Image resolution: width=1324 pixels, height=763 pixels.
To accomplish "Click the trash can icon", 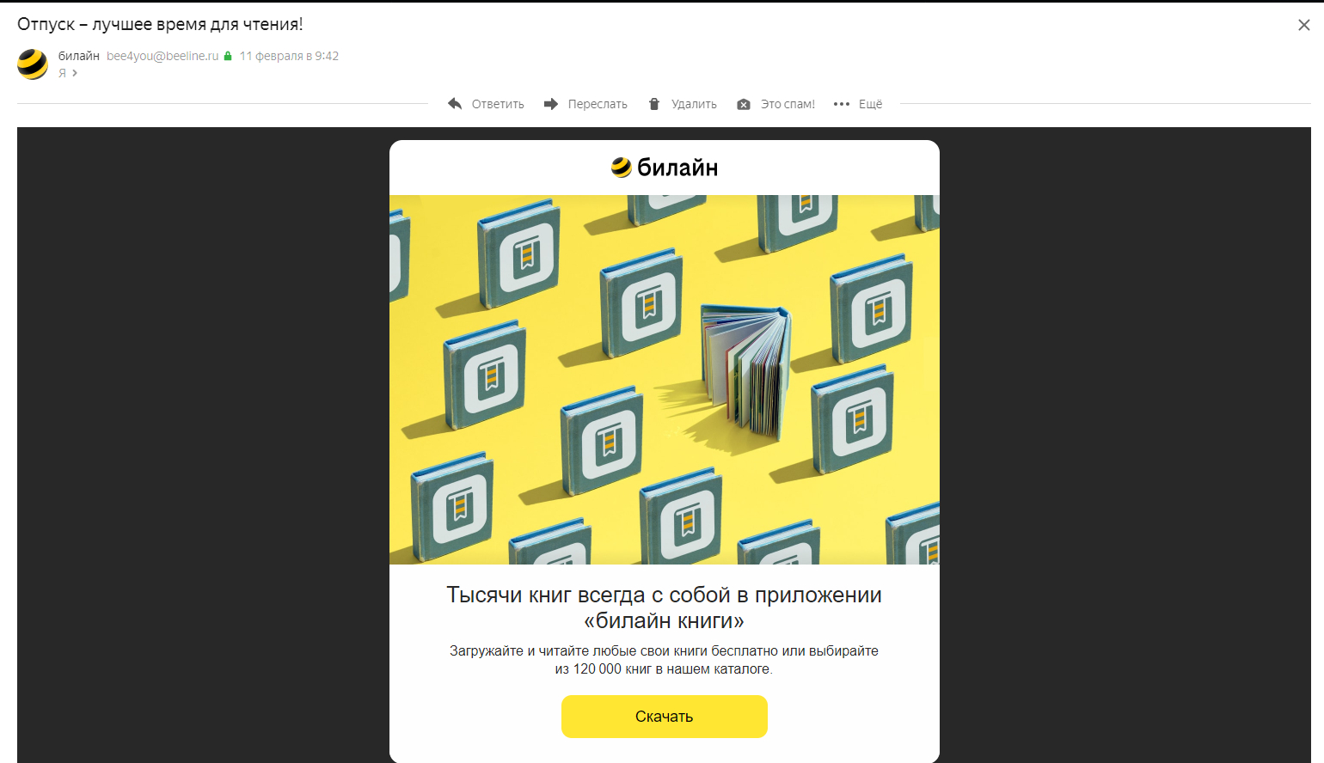I will click(654, 104).
